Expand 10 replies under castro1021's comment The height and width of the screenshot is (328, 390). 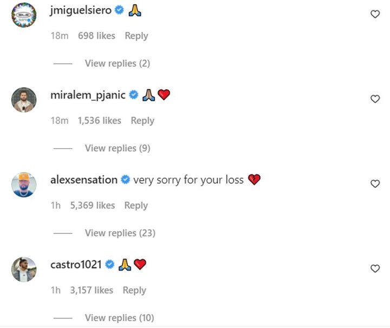(x=119, y=318)
